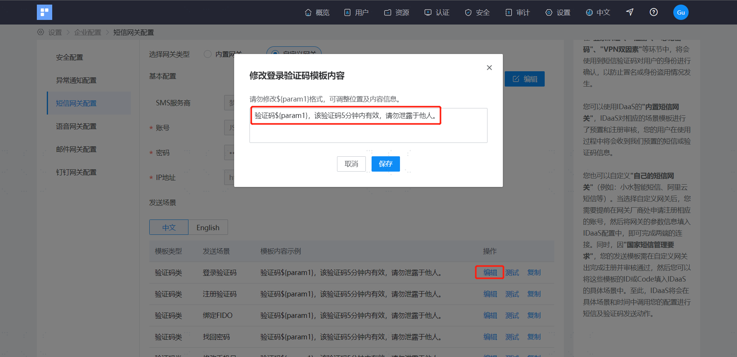Click the 找回密码 scene cell
This screenshot has height=357, width=737.
point(216,337)
